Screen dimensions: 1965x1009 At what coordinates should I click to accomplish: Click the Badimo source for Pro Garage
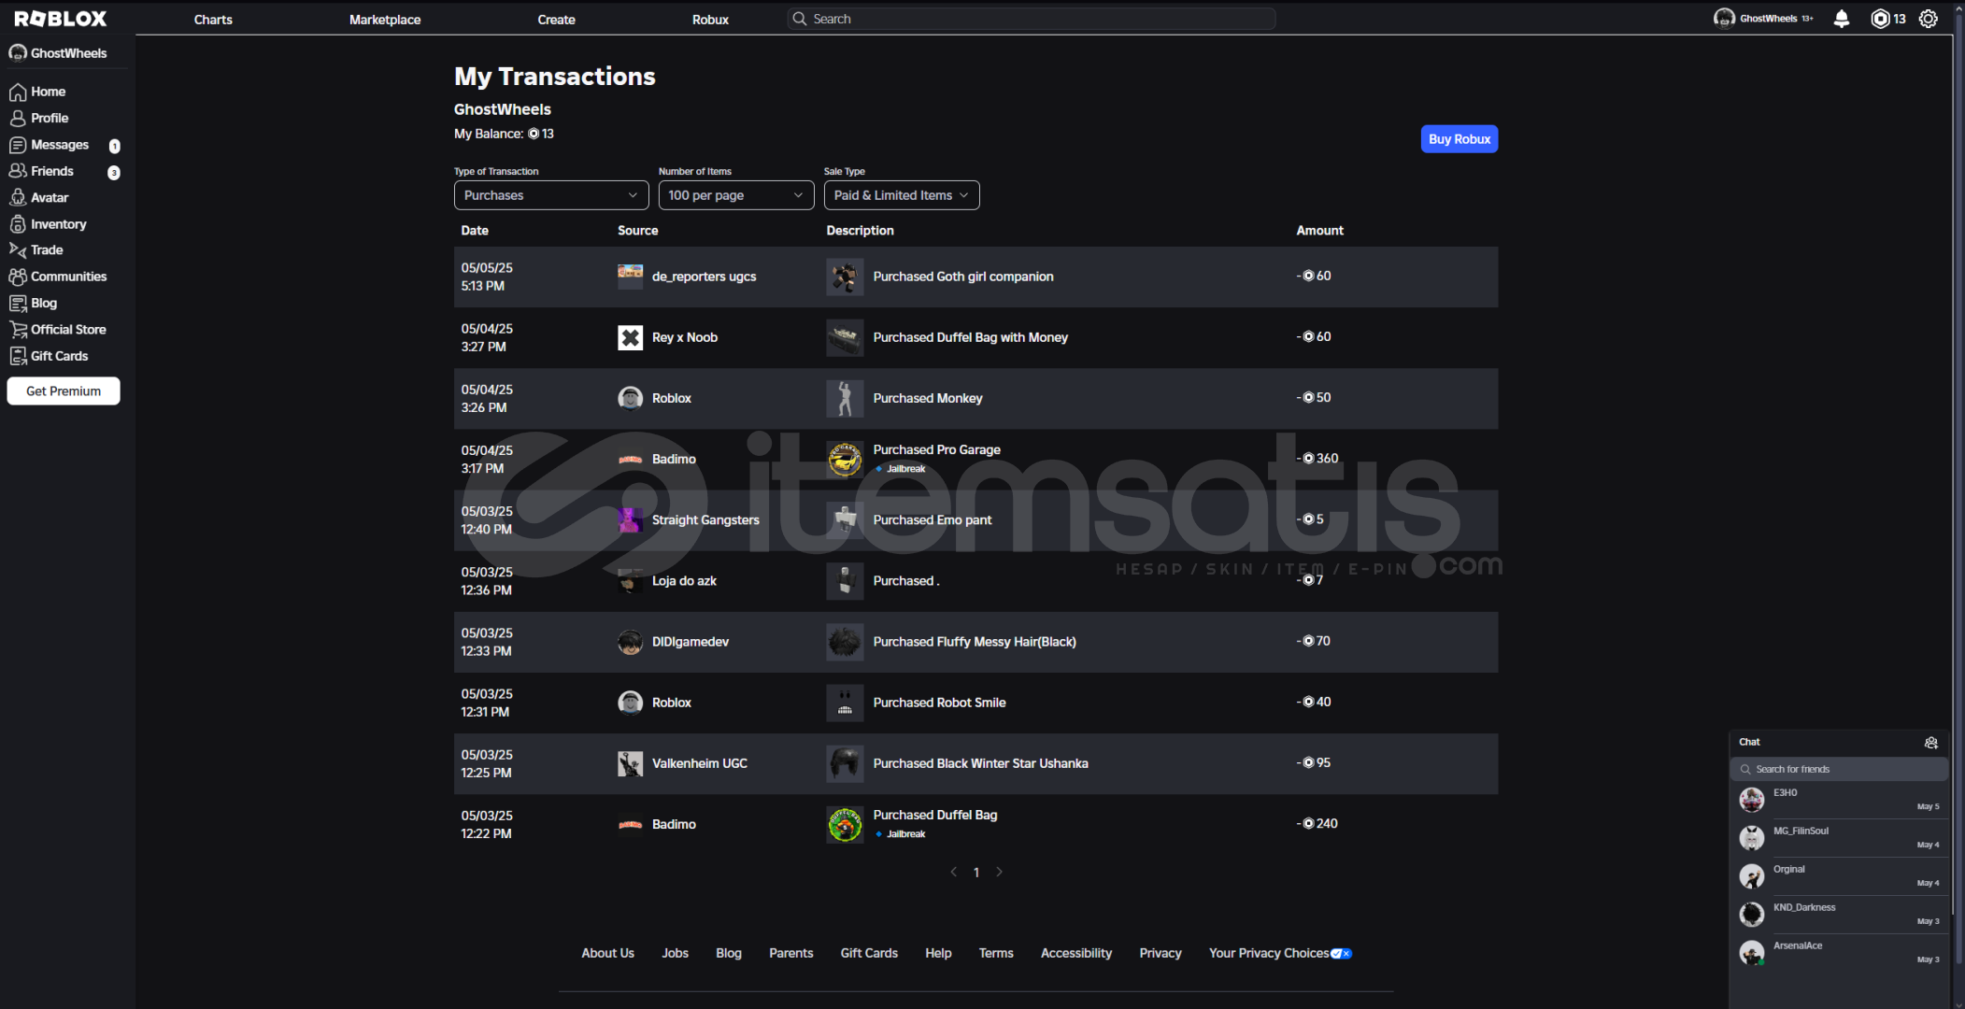[674, 459]
